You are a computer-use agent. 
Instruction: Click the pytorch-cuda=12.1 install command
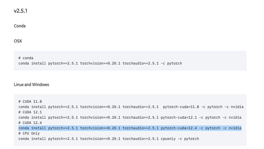click(130, 118)
